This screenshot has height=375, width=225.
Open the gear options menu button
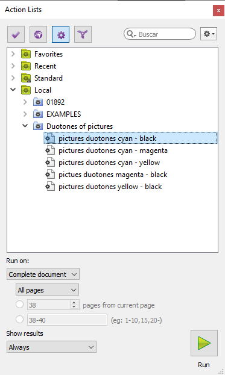pyautogui.click(x=209, y=34)
